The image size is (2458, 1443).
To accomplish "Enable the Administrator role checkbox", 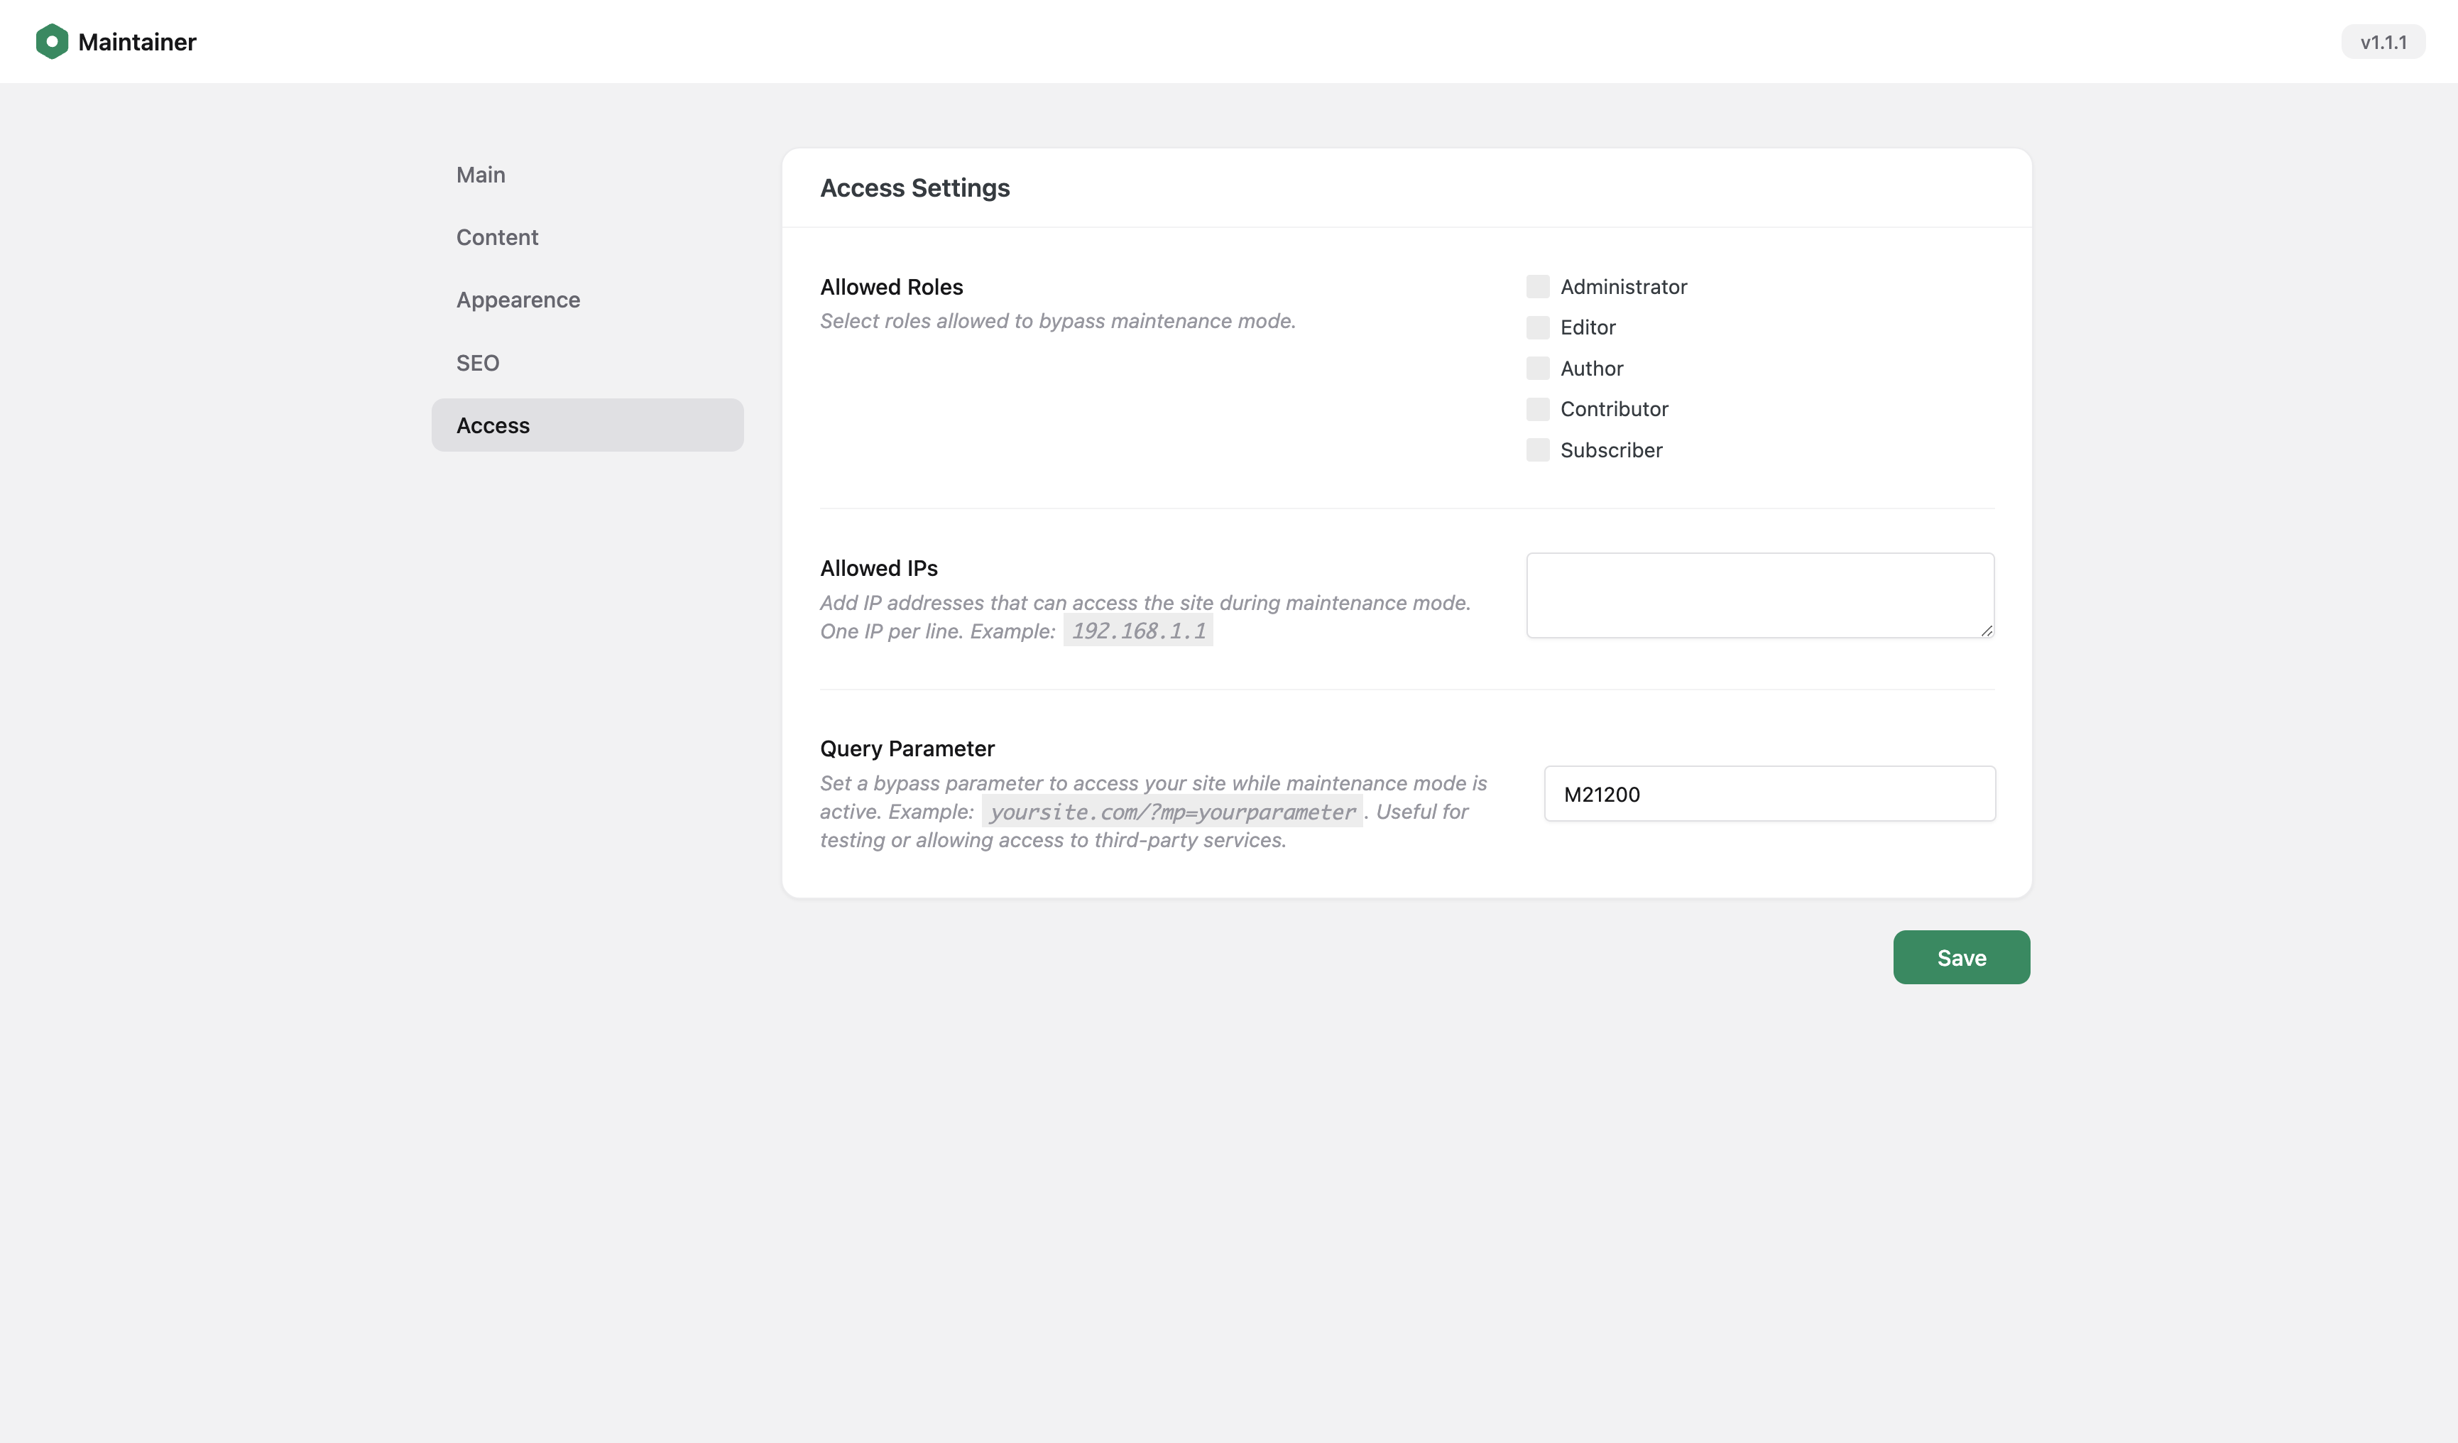I will pos(1537,286).
